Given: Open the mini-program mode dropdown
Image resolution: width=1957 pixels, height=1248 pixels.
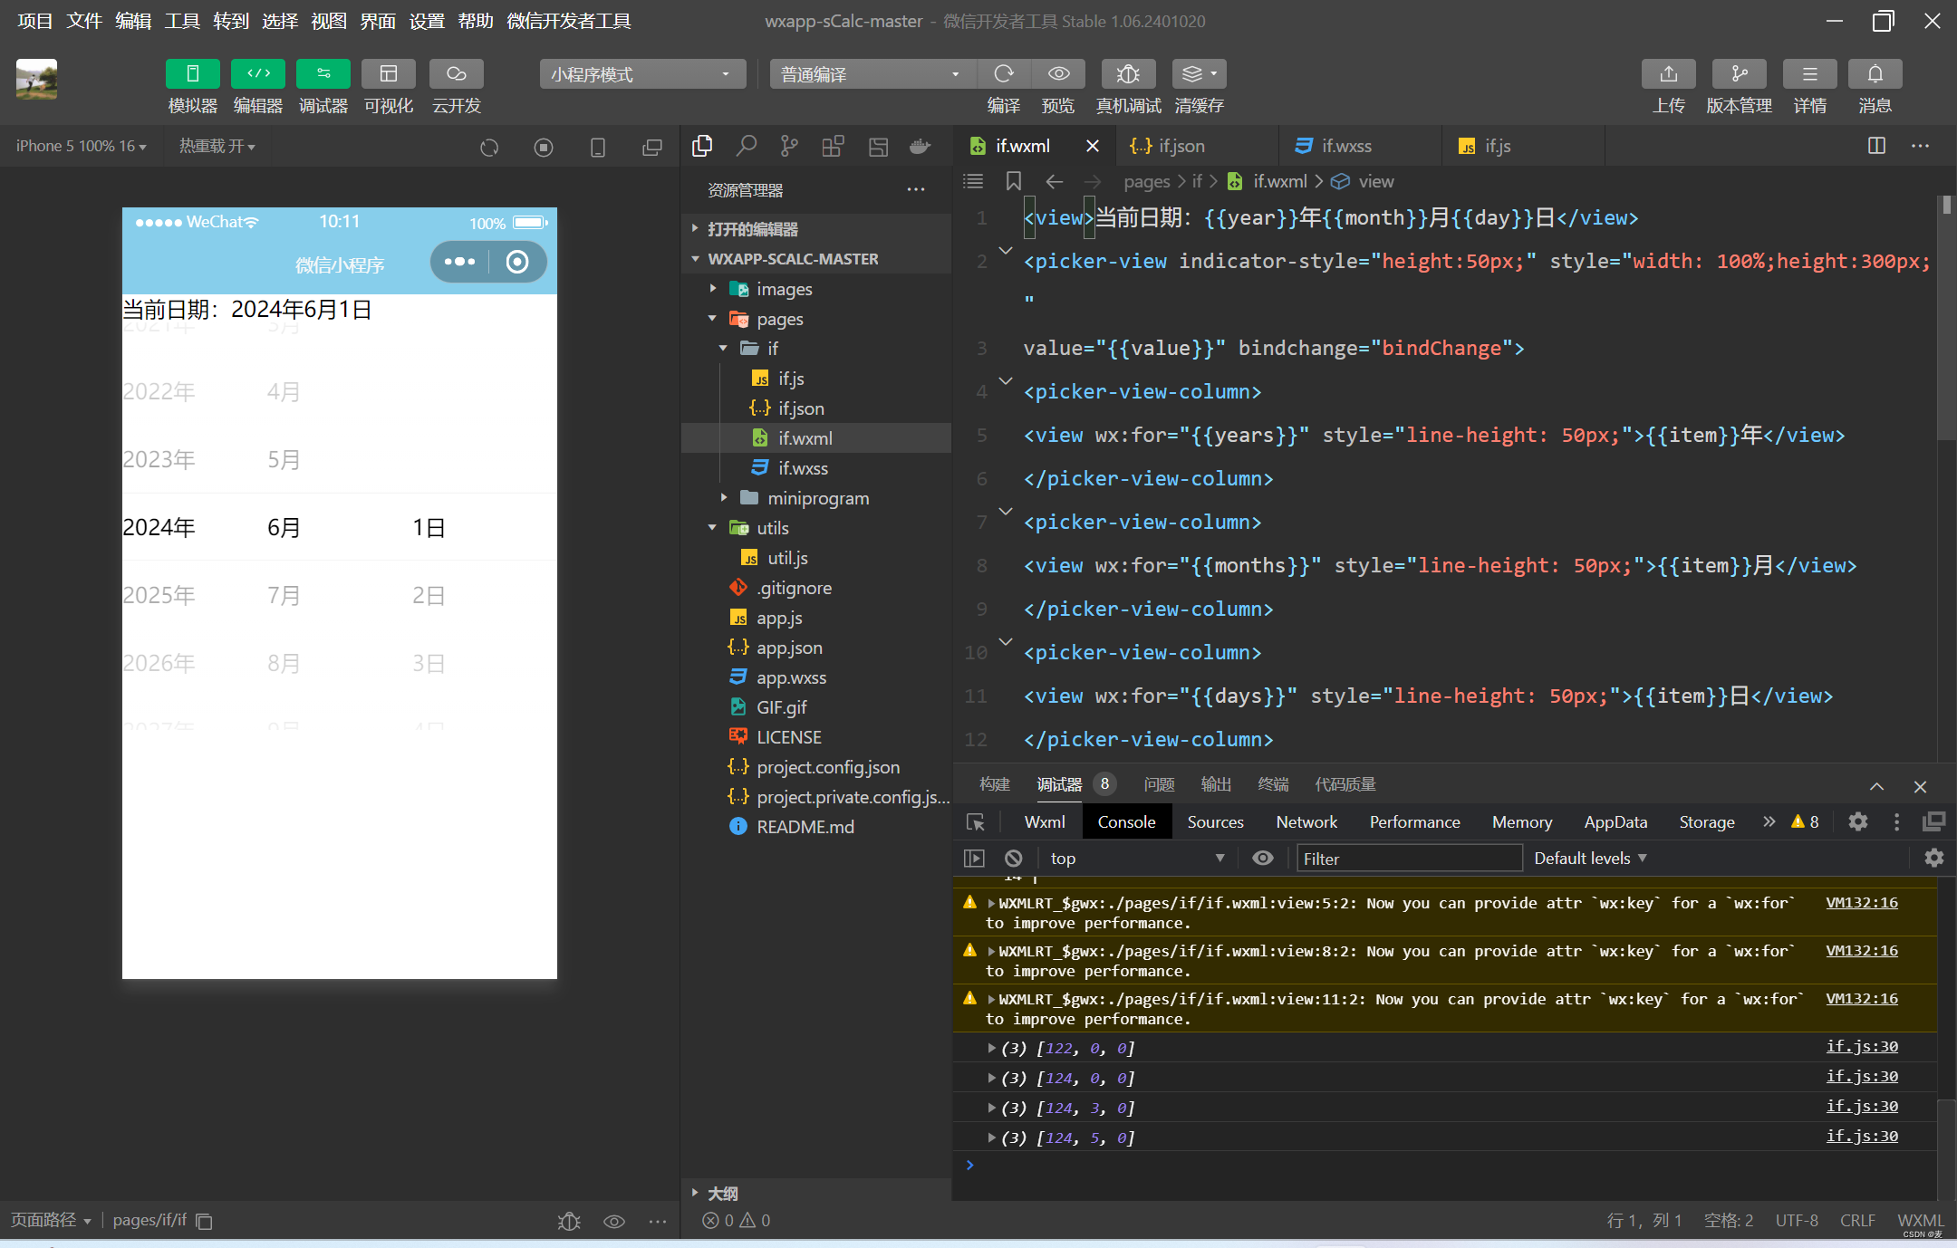Looking at the screenshot, I should [641, 74].
